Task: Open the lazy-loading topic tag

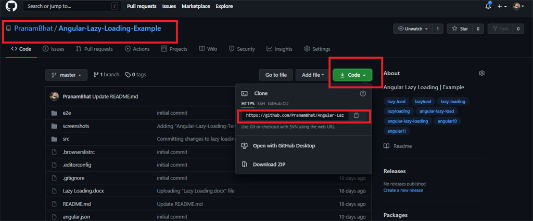Action: click(453, 101)
